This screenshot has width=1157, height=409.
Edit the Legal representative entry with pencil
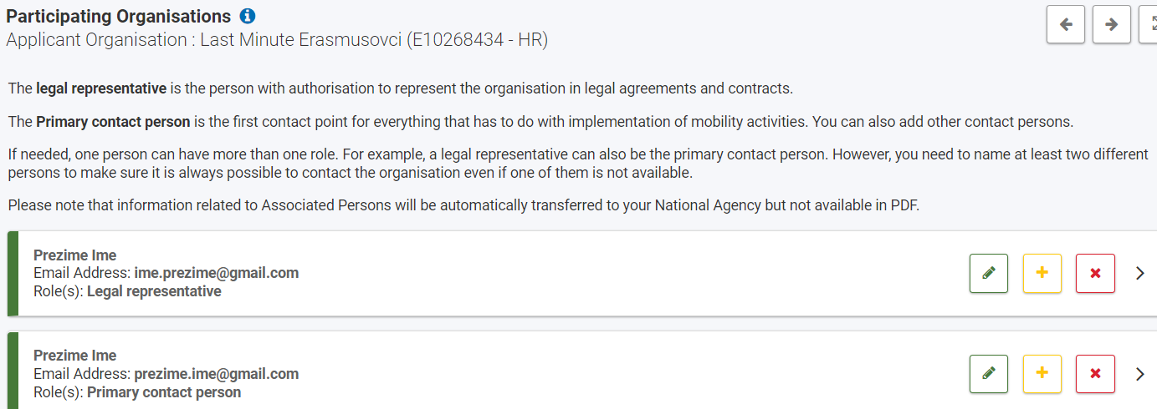coord(989,273)
